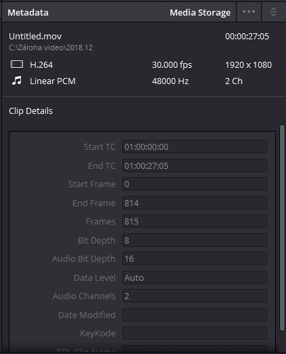
Task: Click the Audio Channels label
Action: (x=84, y=296)
